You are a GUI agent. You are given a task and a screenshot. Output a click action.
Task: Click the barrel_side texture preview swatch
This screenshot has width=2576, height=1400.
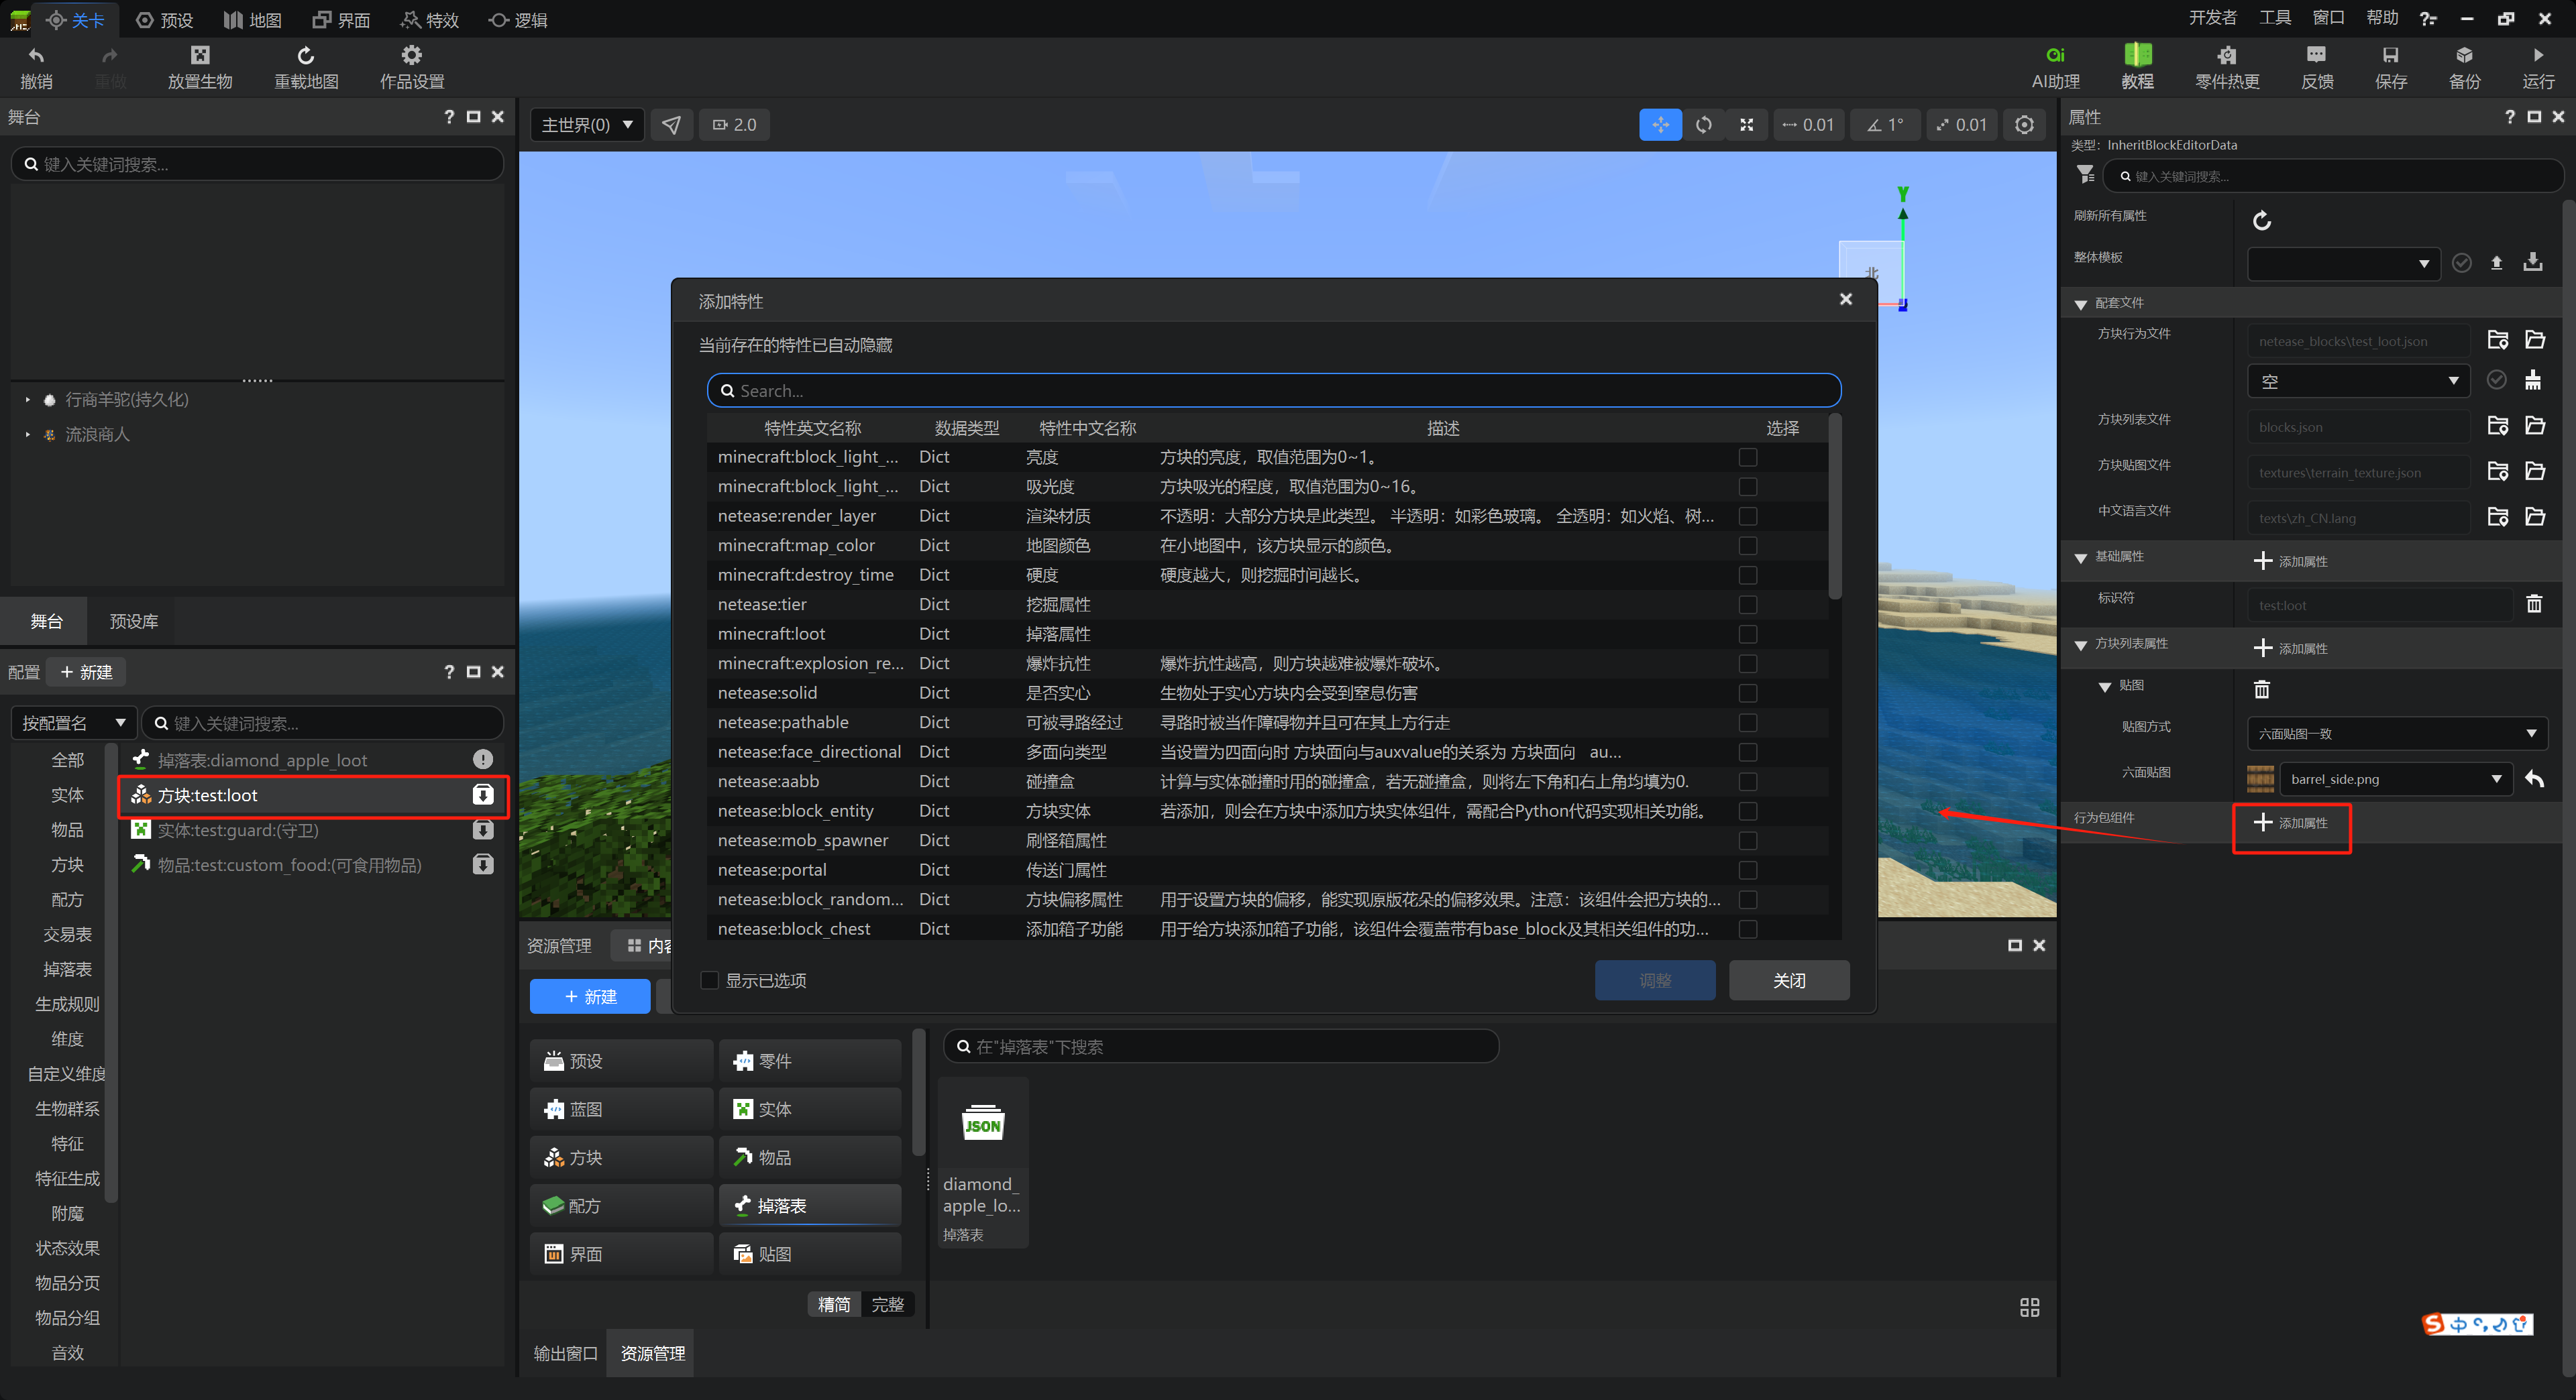click(2260, 778)
